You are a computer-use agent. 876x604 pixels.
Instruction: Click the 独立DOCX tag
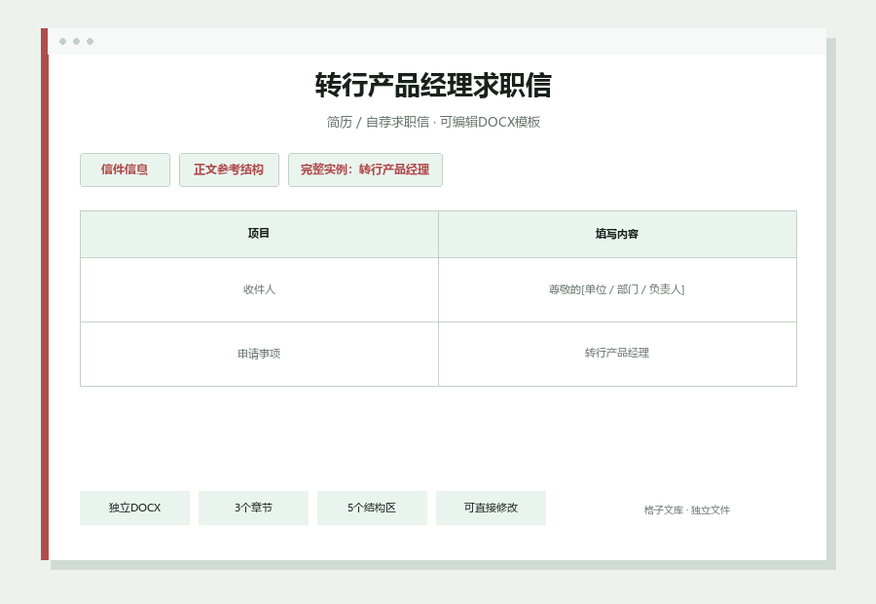[134, 508]
